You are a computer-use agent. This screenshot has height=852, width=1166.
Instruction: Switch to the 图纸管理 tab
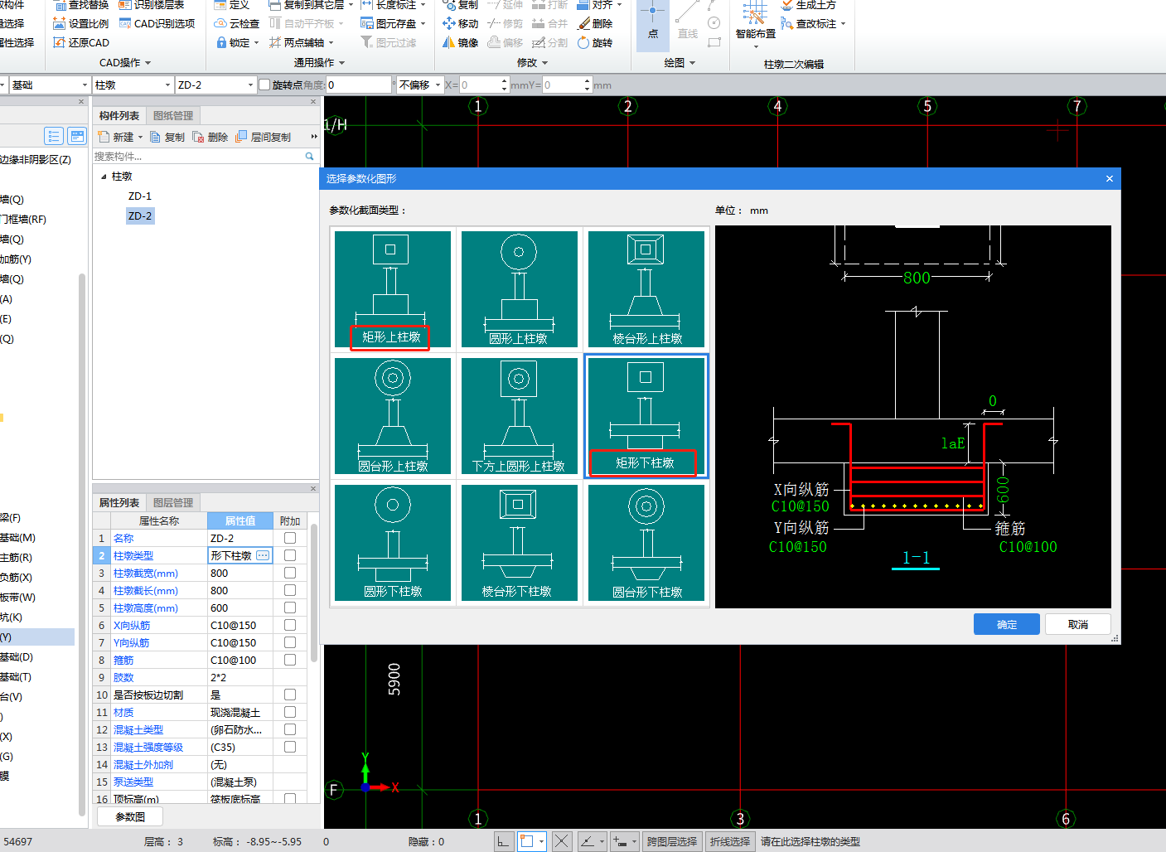tap(173, 116)
